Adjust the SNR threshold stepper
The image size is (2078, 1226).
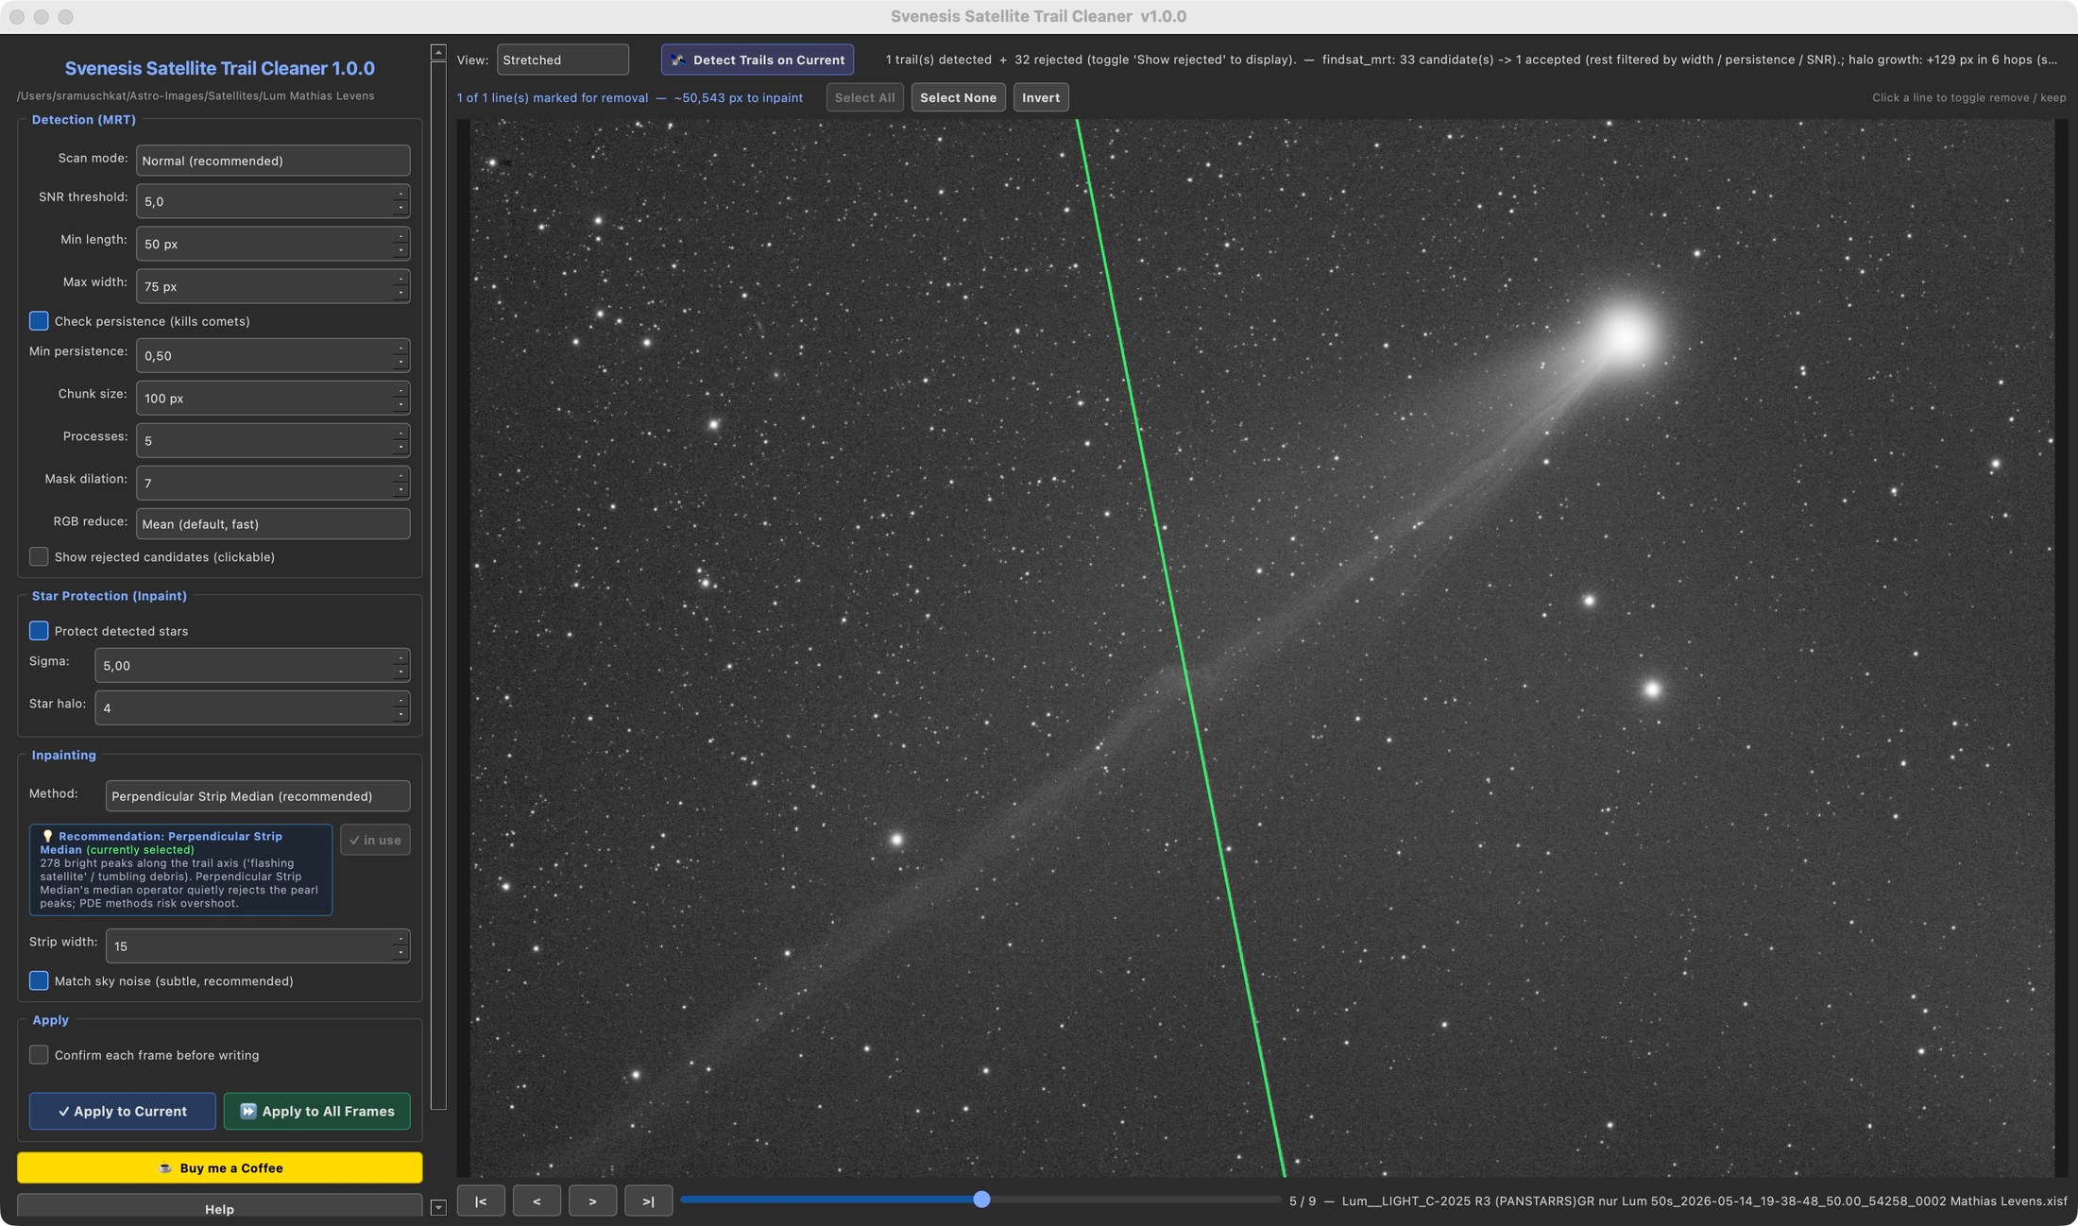tap(400, 201)
